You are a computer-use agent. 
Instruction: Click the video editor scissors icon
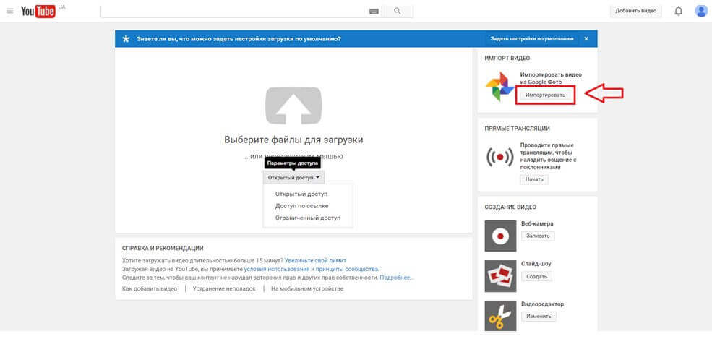[x=500, y=315]
